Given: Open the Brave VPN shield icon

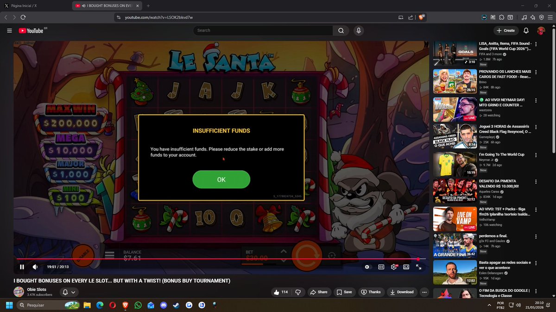Looking at the screenshot, I should click(541, 18).
